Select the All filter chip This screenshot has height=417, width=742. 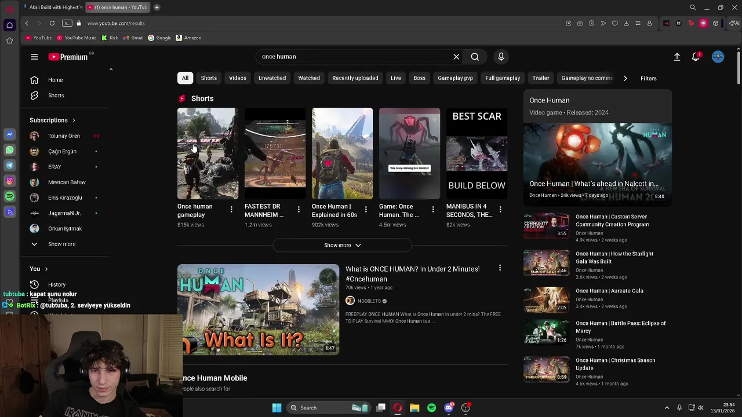[185, 78]
